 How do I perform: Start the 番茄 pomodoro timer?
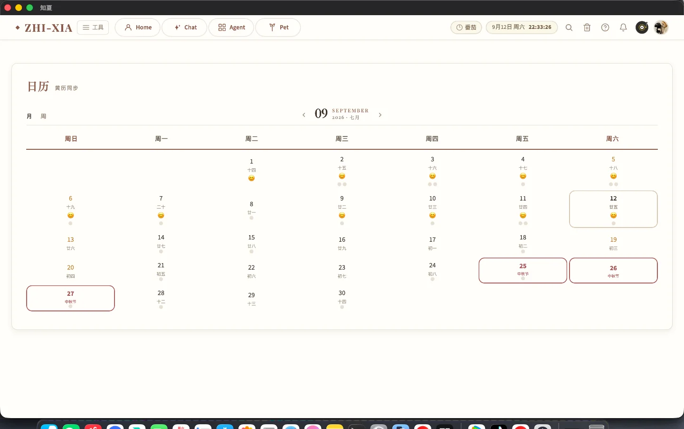click(466, 27)
